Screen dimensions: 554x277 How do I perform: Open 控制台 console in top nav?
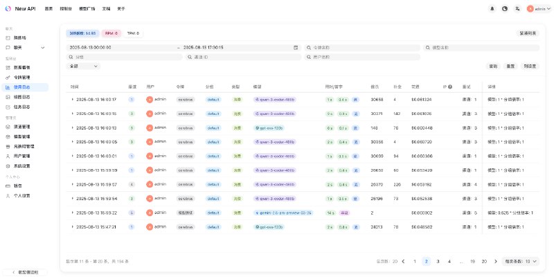[x=66, y=9]
